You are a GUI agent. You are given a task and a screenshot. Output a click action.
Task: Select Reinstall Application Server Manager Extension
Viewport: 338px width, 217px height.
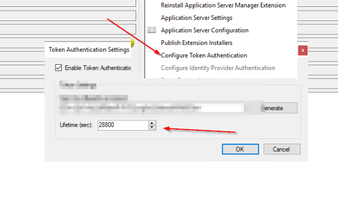click(x=223, y=6)
